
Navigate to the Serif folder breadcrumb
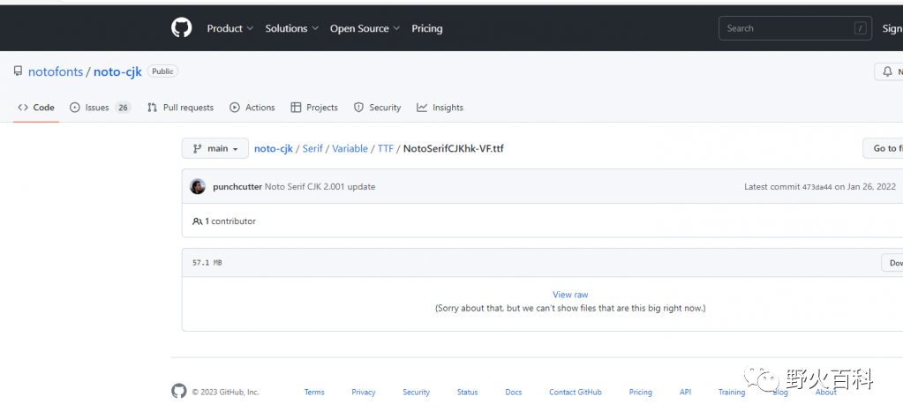click(312, 148)
